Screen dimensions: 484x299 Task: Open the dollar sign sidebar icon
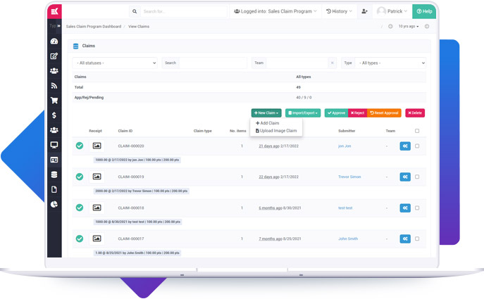(54, 115)
